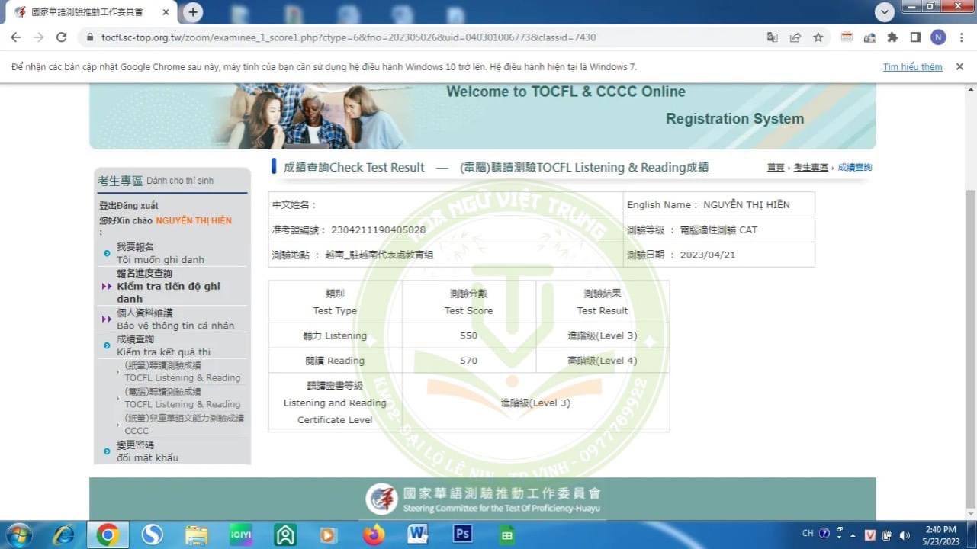Viewport: 977px width, 549px height.
Task: Click the test date 2023/04/21
Action: pyautogui.click(x=708, y=255)
